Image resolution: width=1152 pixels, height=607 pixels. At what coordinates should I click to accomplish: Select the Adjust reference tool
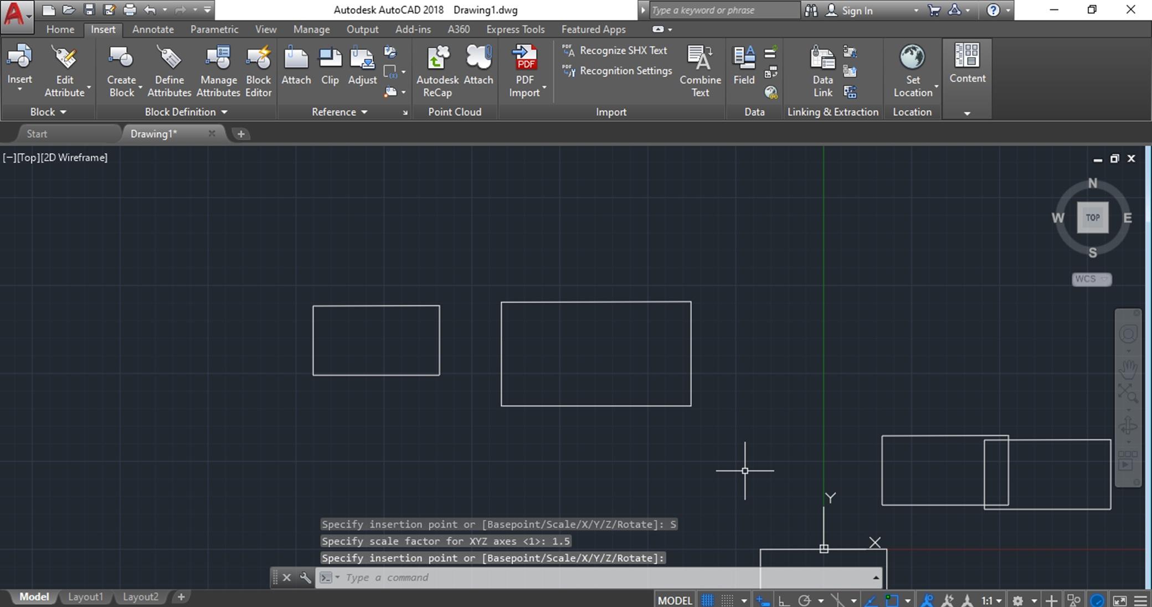pos(362,65)
